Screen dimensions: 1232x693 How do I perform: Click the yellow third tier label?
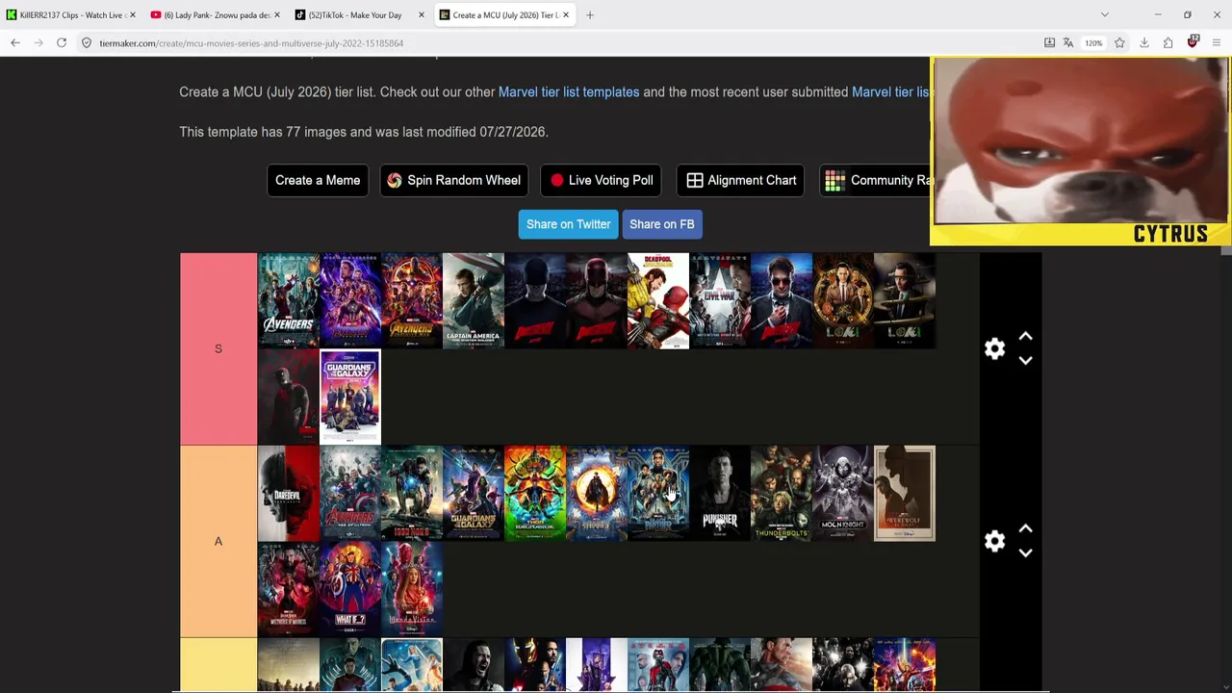point(218,665)
